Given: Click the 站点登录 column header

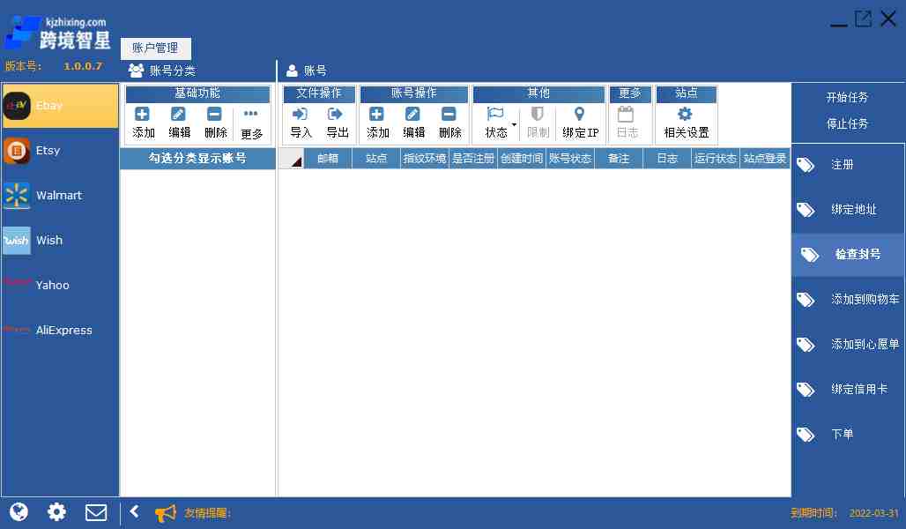Looking at the screenshot, I should tap(765, 159).
